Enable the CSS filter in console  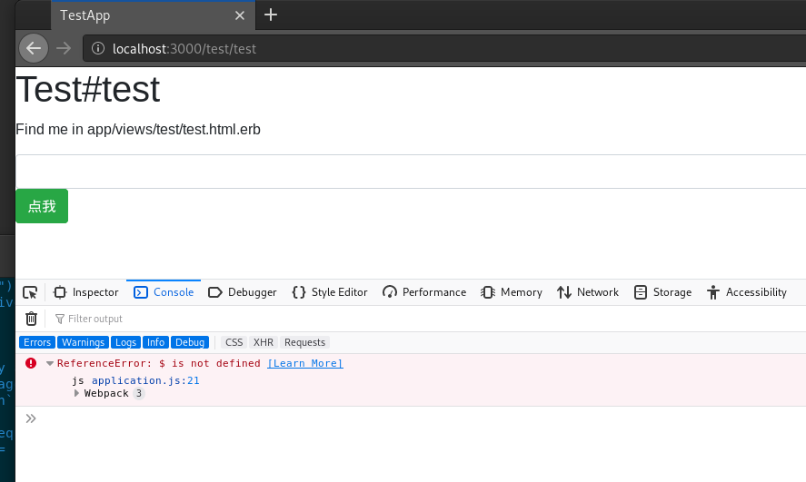pos(234,342)
